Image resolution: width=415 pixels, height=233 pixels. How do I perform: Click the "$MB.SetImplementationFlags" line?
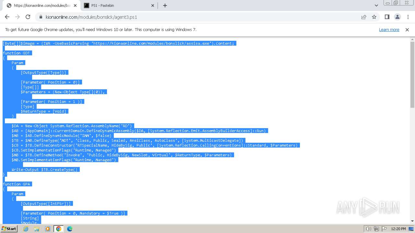(64, 160)
